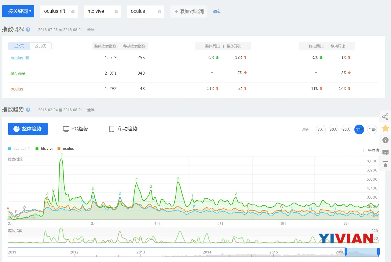
Task: Select the 30天 time range
Action: pos(334,129)
